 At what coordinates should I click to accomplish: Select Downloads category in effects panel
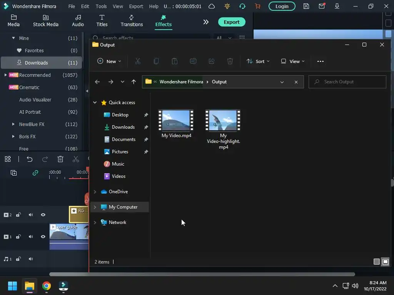click(42, 63)
